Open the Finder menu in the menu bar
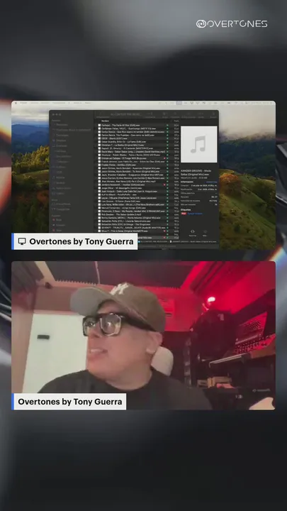The height and width of the screenshot is (511, 287). pos(24,103)
